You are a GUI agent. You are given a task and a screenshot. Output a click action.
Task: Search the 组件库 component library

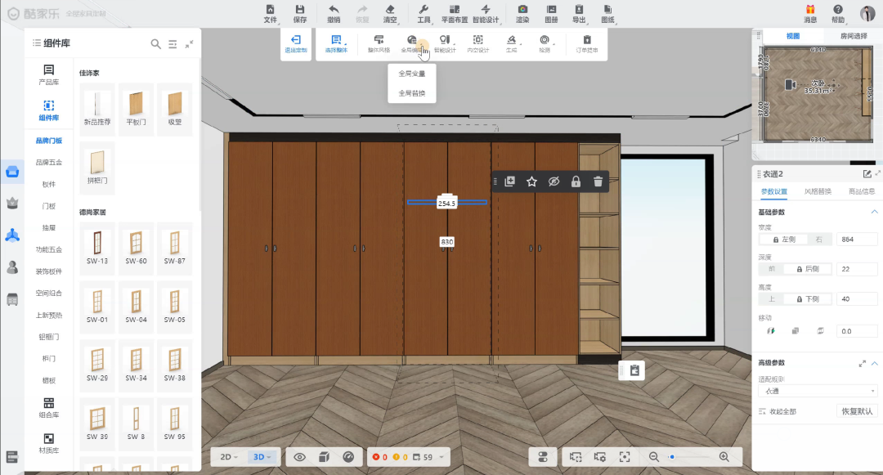[155, 43]
